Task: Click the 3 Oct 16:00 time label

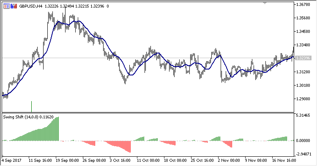Action: click(120, 161)
